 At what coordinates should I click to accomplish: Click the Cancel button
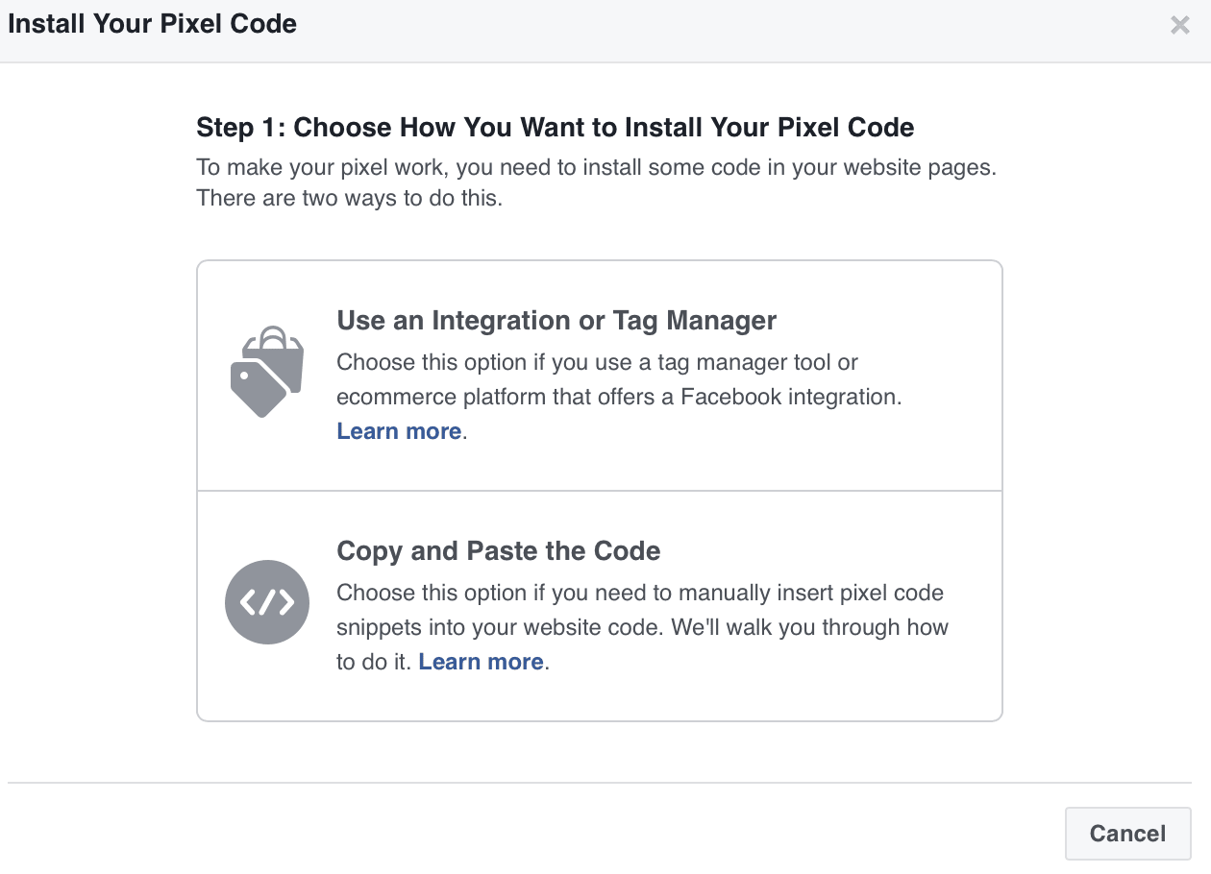(1126, 834)
